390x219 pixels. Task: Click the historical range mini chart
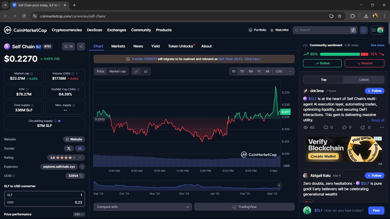click(186, 186)
